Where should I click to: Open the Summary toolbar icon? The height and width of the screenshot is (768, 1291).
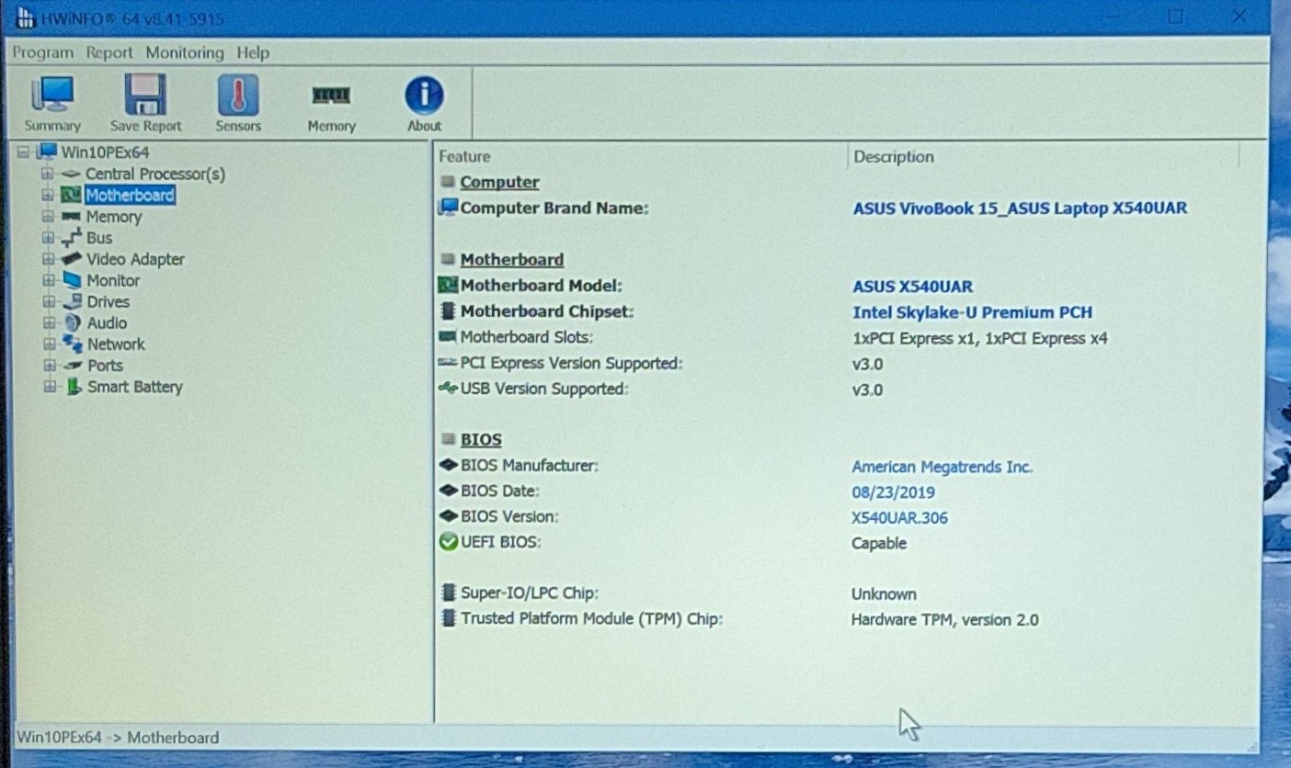pyautogui.click(x=52, y=96)
